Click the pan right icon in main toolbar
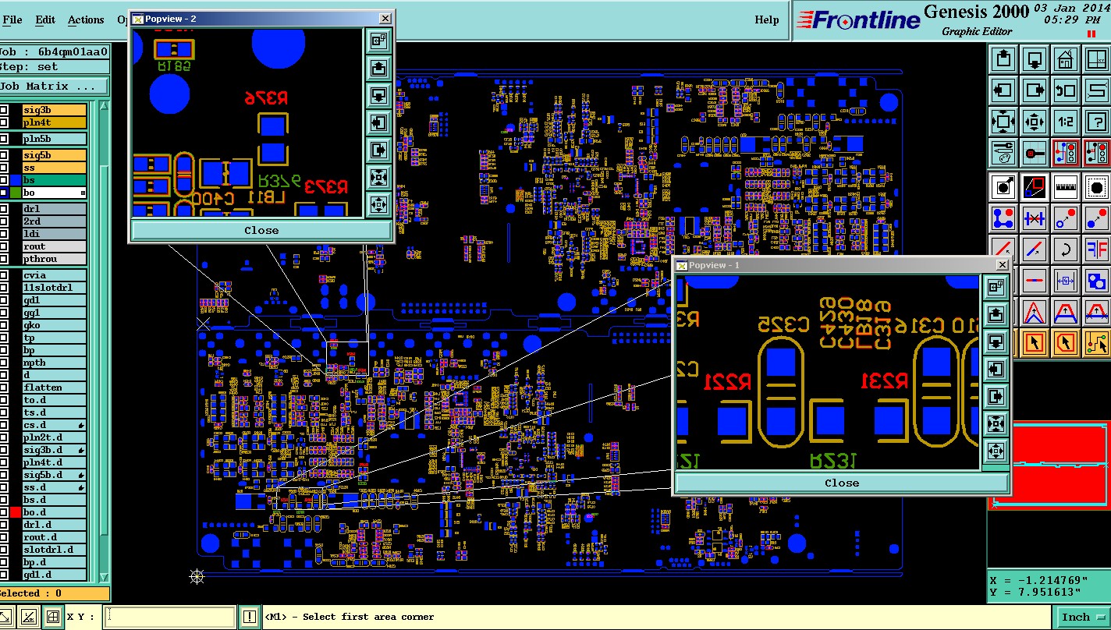 pyautogui.click(x=1035, y=90)
